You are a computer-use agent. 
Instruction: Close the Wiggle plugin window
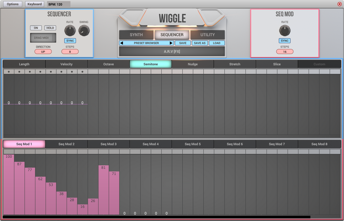tap(339, 4)
